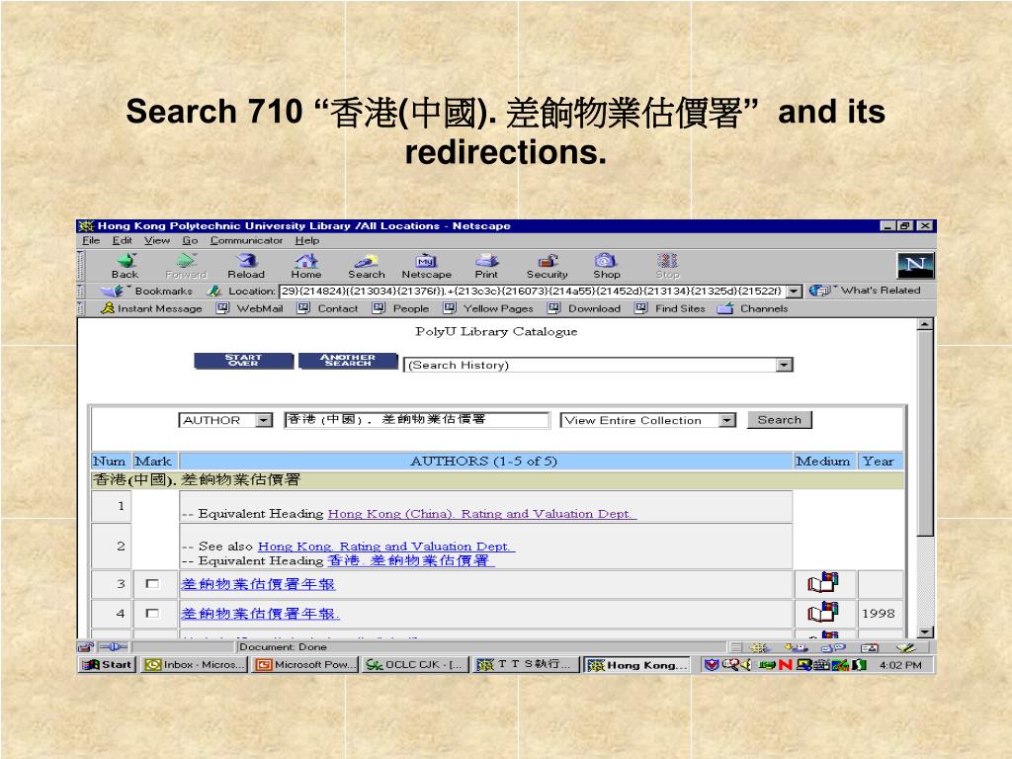Open the row 4 Chinese title link
The height and width of the screenshot is (759, 1012).
(260, 613)
